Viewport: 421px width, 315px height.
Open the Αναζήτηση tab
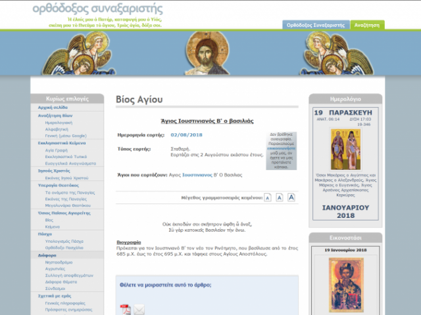click(x=367, y=25)
